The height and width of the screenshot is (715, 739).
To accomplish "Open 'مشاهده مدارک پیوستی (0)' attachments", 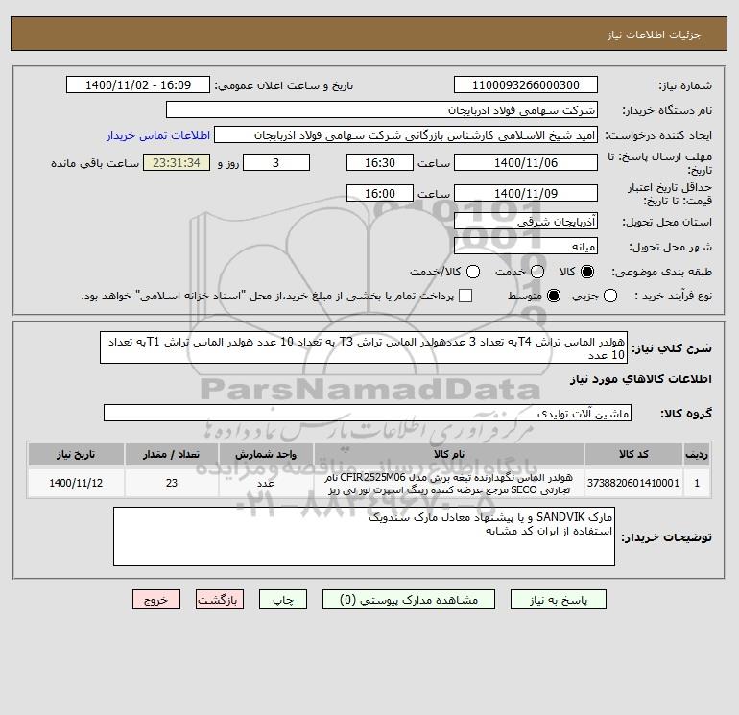I will click(409, 600).
